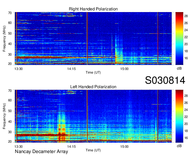The image size is (191, 155).
Task: Click the 13:30 tick of upper plot
Action: click(x=18, y=69)
